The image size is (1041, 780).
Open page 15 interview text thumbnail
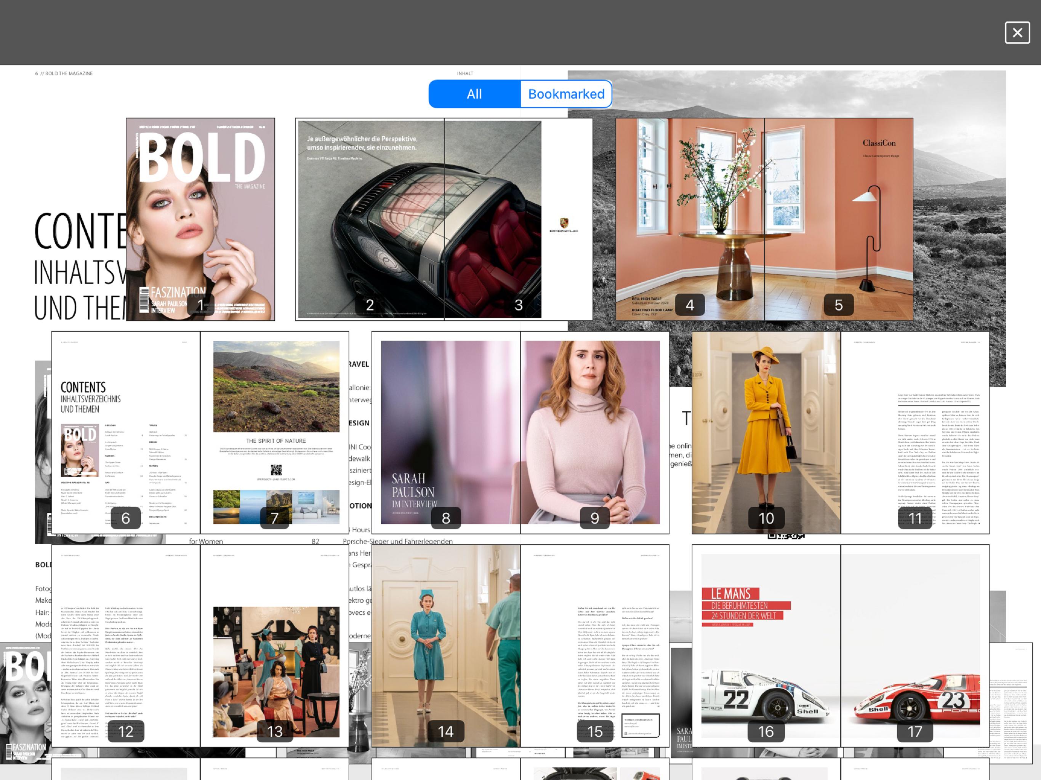[595, 646]
